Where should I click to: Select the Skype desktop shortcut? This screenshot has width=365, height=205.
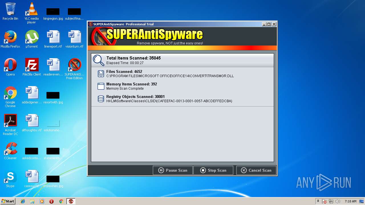[10, 179]
